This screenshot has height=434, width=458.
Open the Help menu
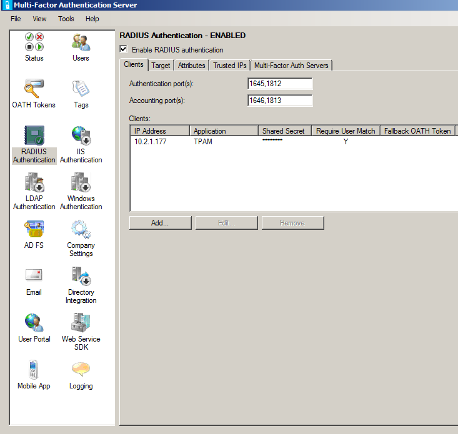(x=92, y=19)
